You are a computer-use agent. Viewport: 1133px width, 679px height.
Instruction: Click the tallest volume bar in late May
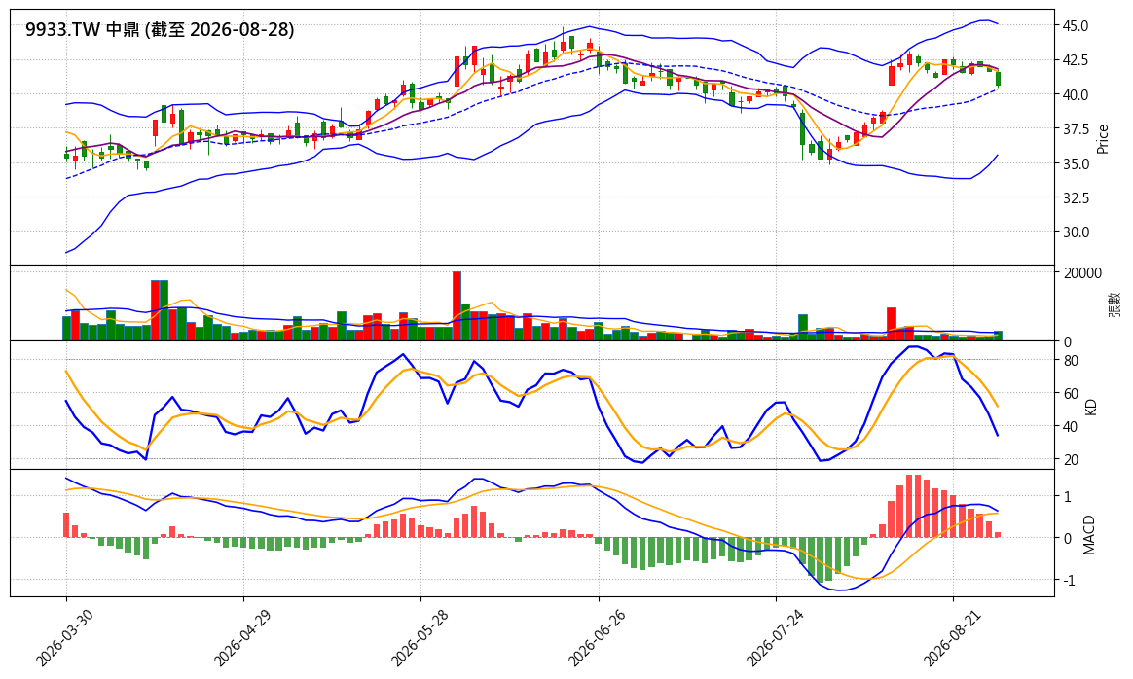(x=457, y=306)
